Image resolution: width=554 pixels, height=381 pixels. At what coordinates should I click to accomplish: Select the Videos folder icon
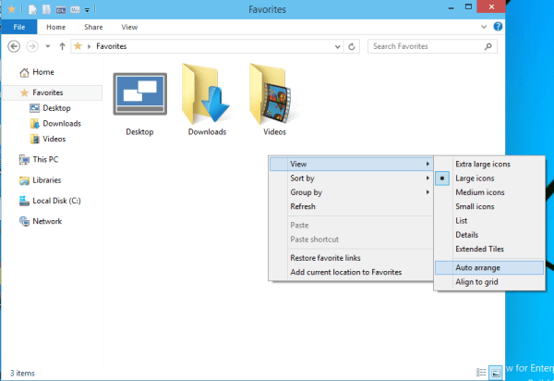click(274, 94)
